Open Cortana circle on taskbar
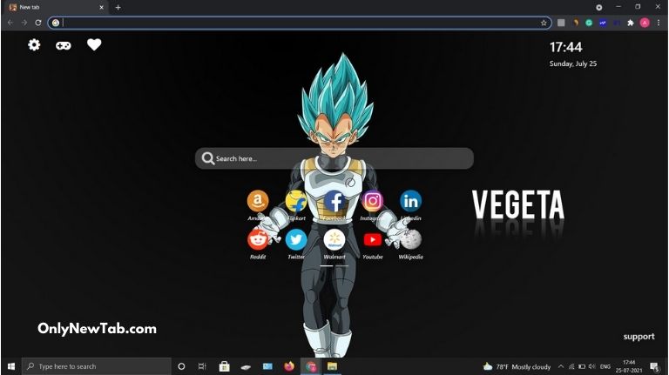669x375 pixels. pos(181,366)
